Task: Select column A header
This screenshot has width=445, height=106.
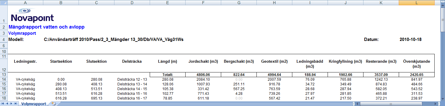Action: [25, 3]
